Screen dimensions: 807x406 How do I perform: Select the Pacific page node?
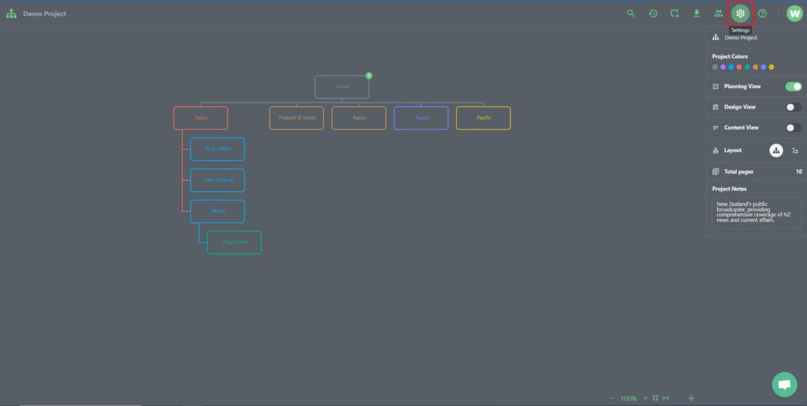(x=484, y=118)
